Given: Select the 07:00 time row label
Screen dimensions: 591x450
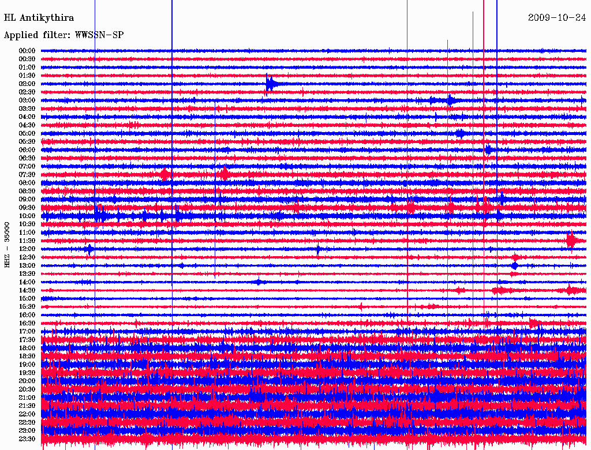Looking at the screenshot, I should point(27,167).
